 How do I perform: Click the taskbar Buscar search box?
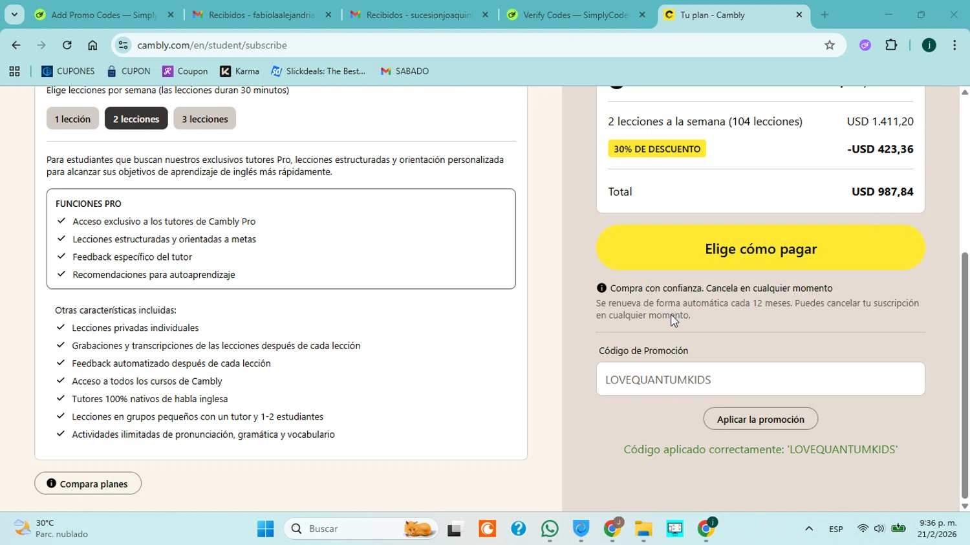click(361, 529)
